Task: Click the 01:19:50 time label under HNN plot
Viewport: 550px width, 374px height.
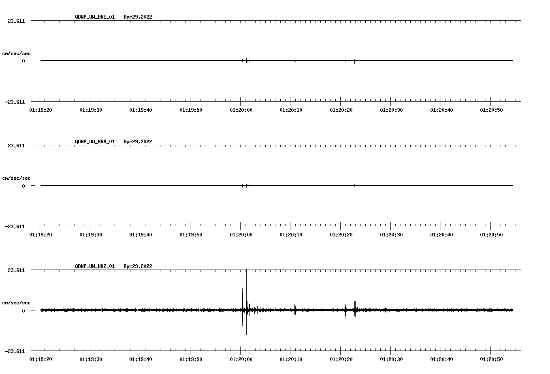Action: coord(191,234)
